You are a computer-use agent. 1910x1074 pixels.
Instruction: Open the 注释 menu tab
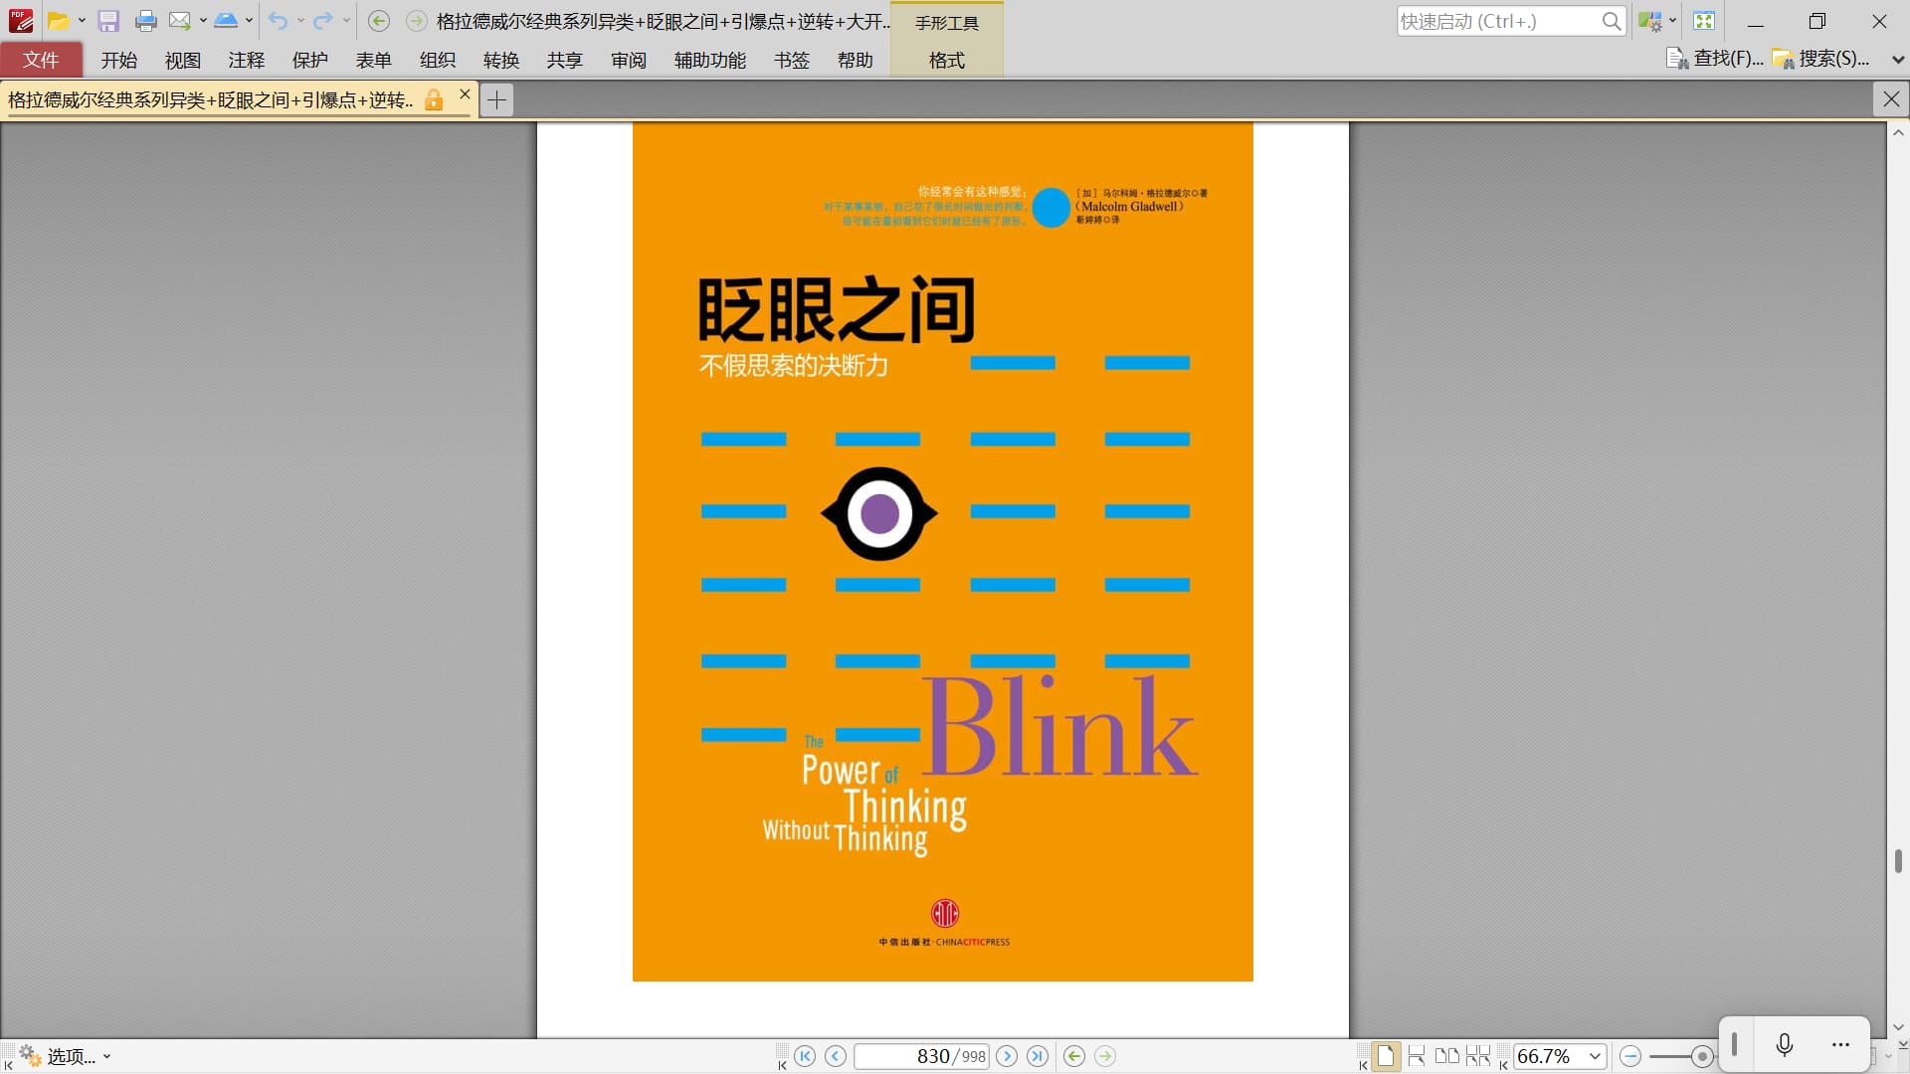pos(246,60)
